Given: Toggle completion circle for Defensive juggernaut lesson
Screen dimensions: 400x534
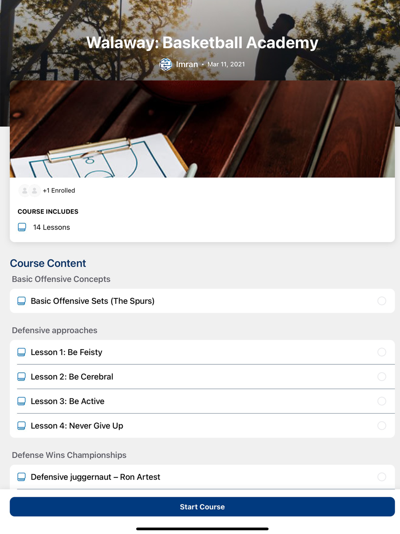Looking at the screenshot, I should click(382, 477).
